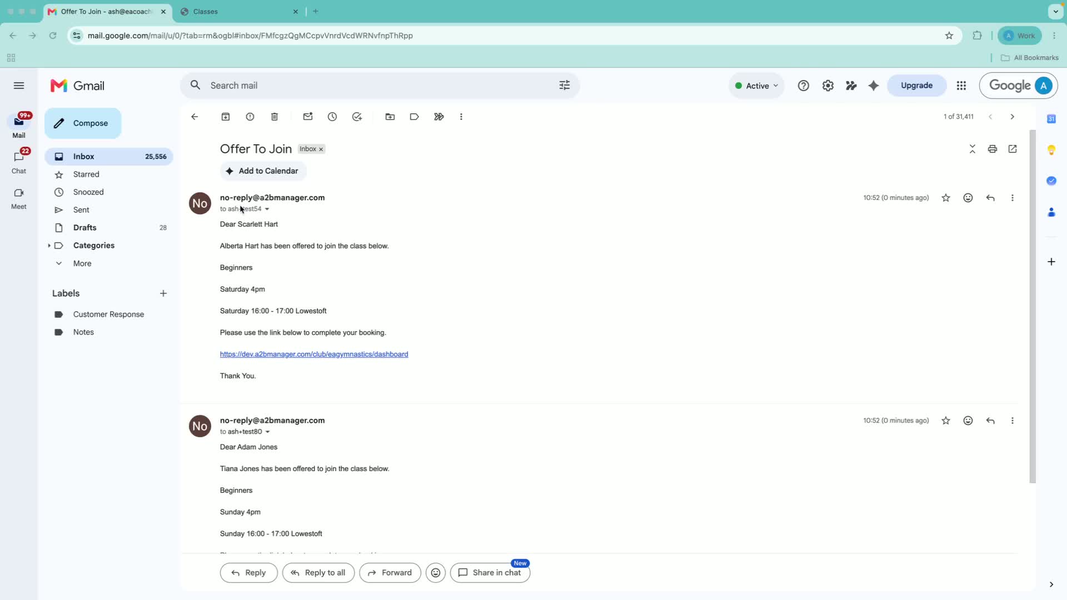Open the conversation in a new window

click(1013, 149)
